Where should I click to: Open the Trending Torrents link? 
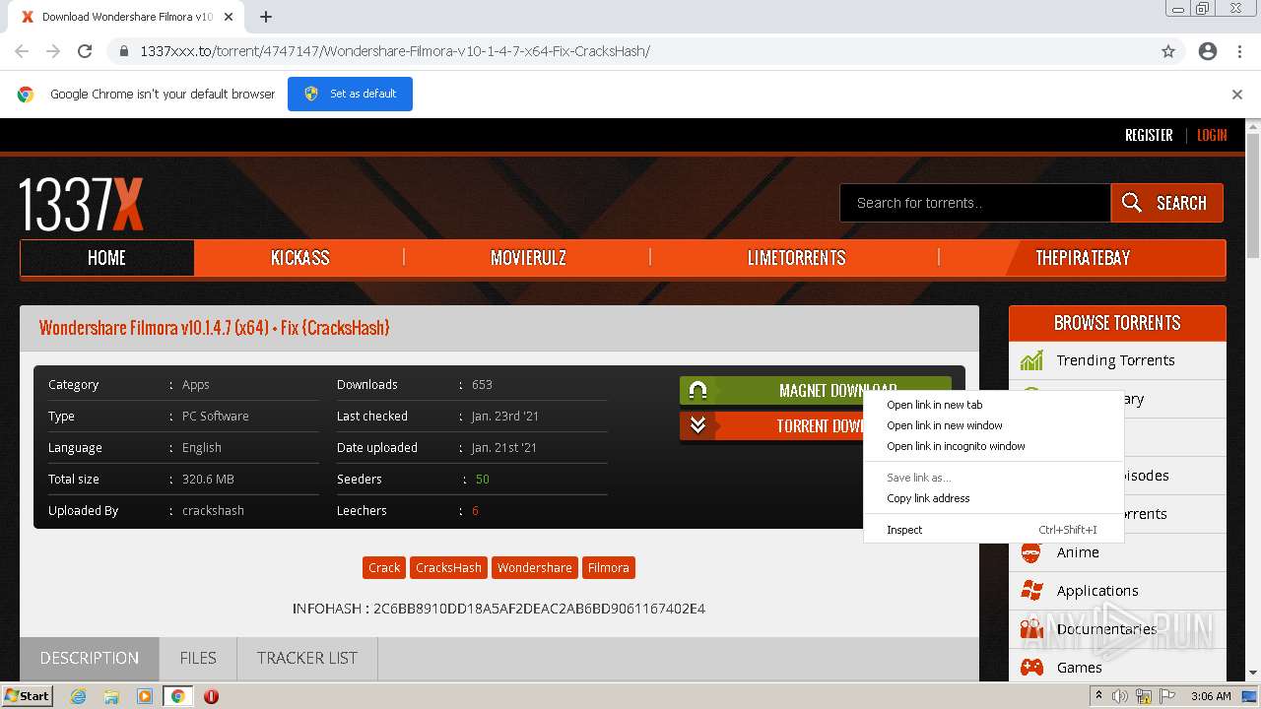(x=1115, y=360)
